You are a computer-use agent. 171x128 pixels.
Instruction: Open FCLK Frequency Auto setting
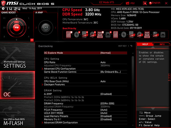click(85, 110)
